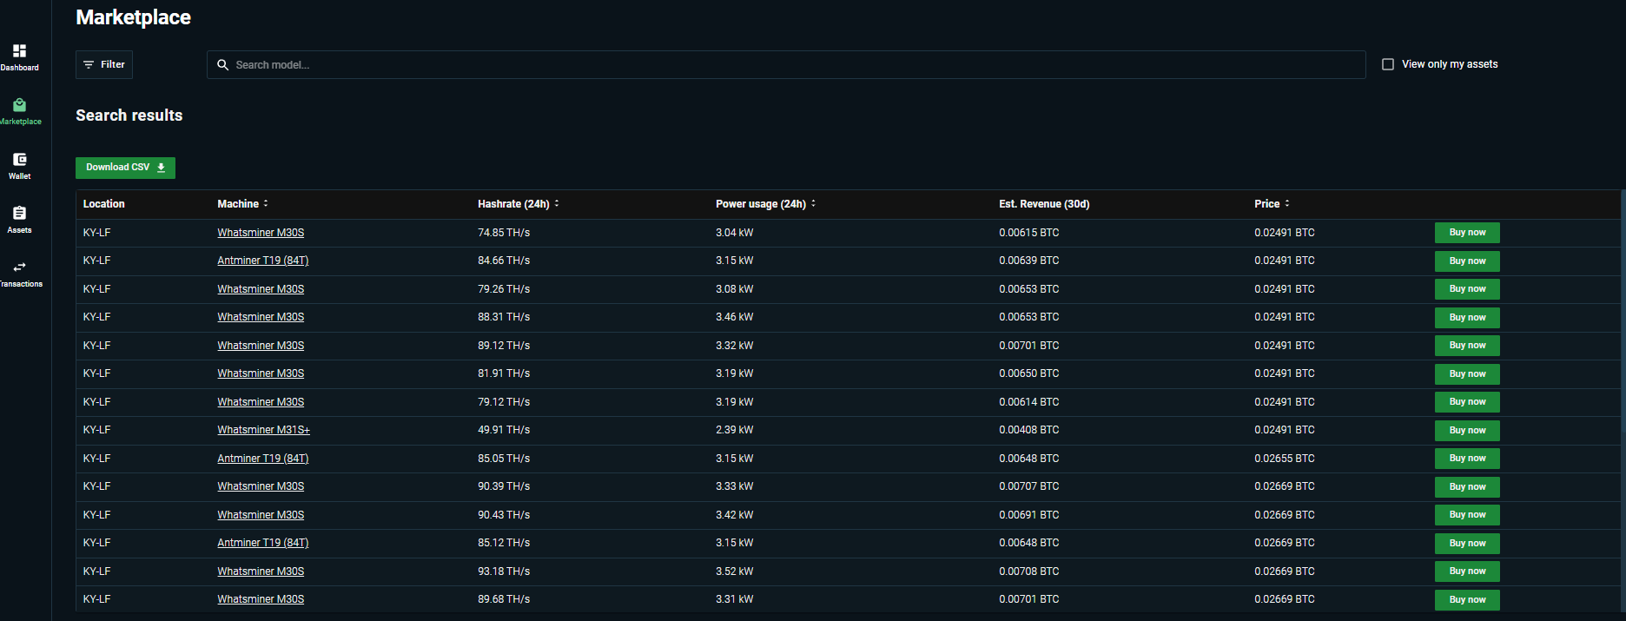Click the 0.02655 BTC price value
This screenshot has width=1626, height=621.
(1285, 459)
